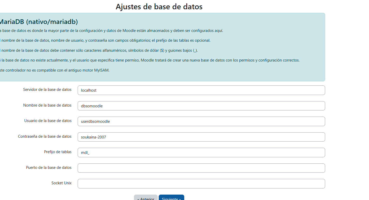Click the sentence starting with Moodle creating a new database

[150, 60]
